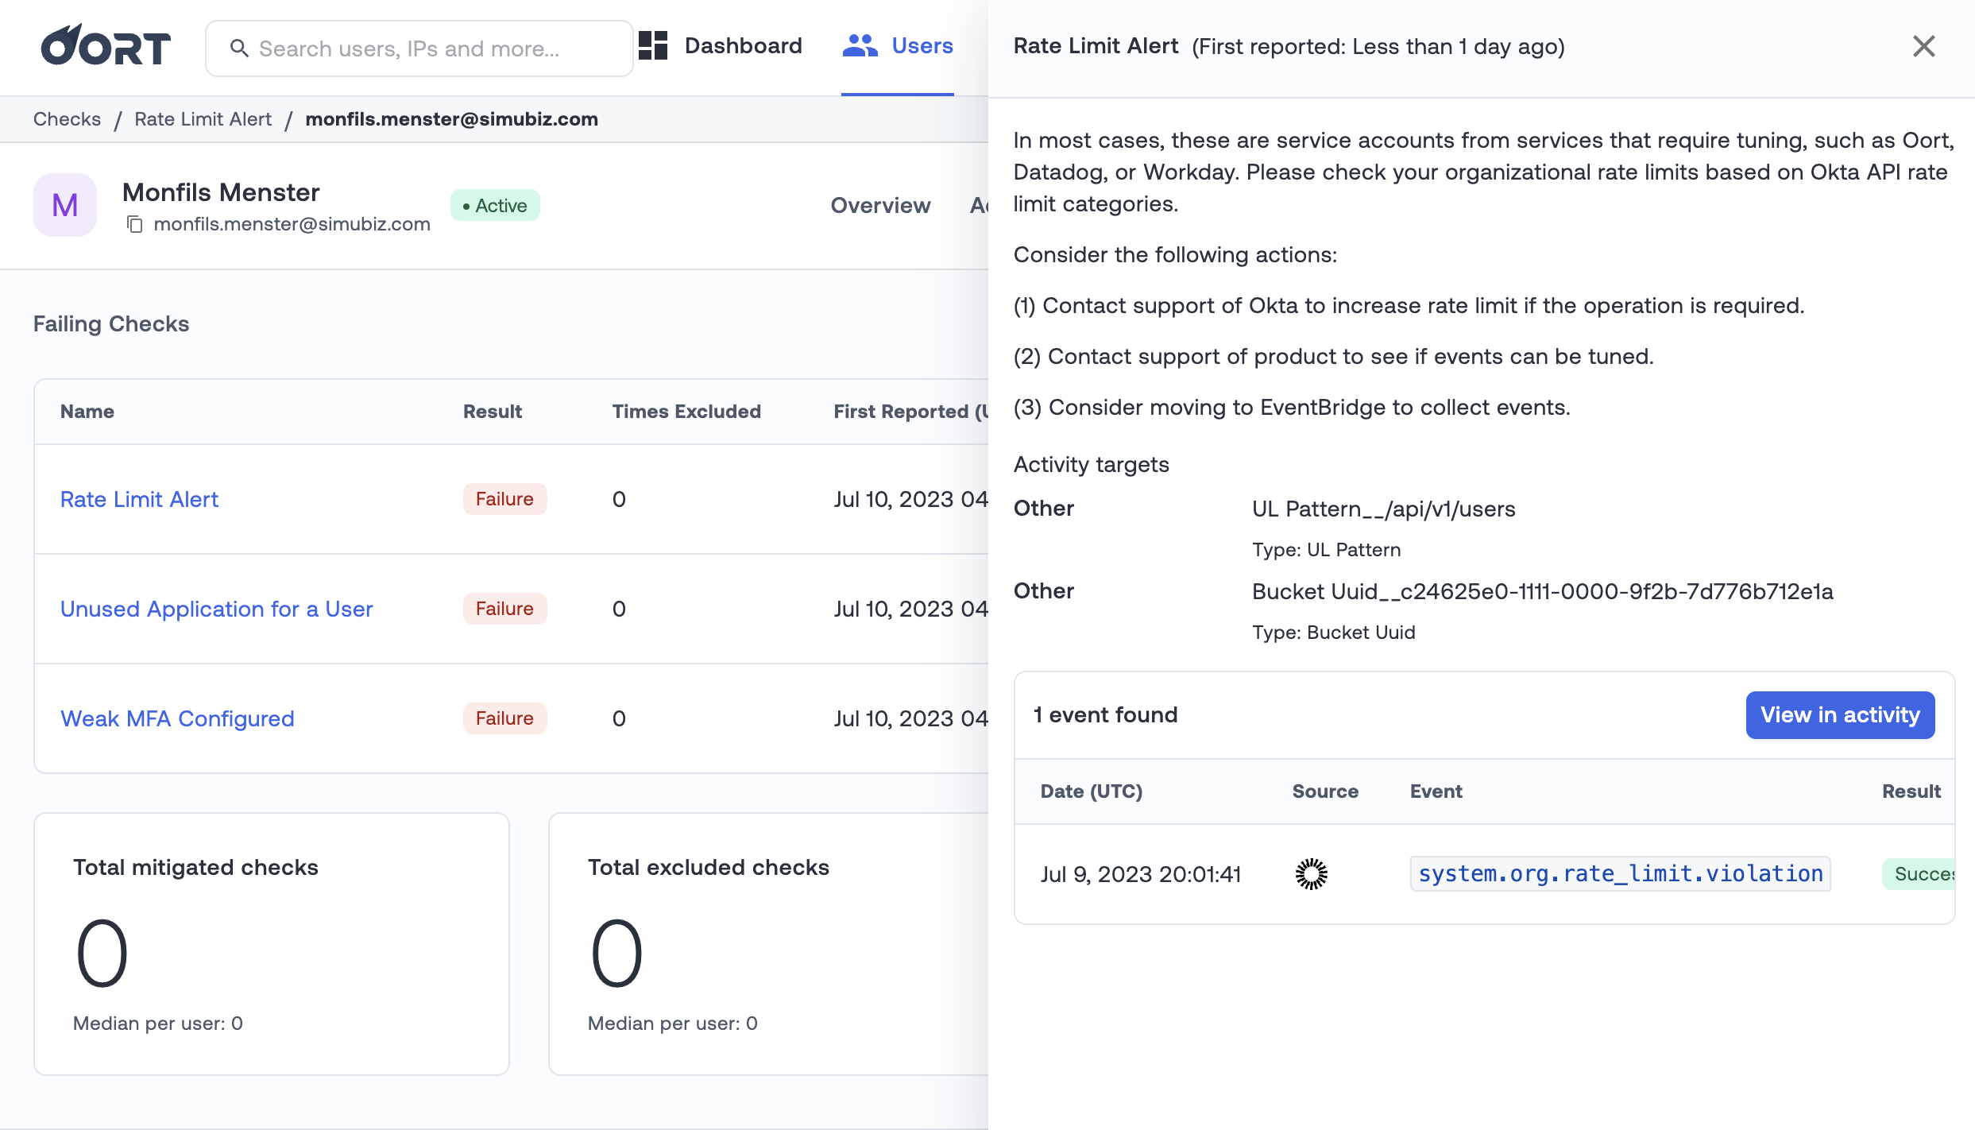Open the Weak MFA Configured link
The height and width of the screenshot is (1130, 1975).
(177, 718)
